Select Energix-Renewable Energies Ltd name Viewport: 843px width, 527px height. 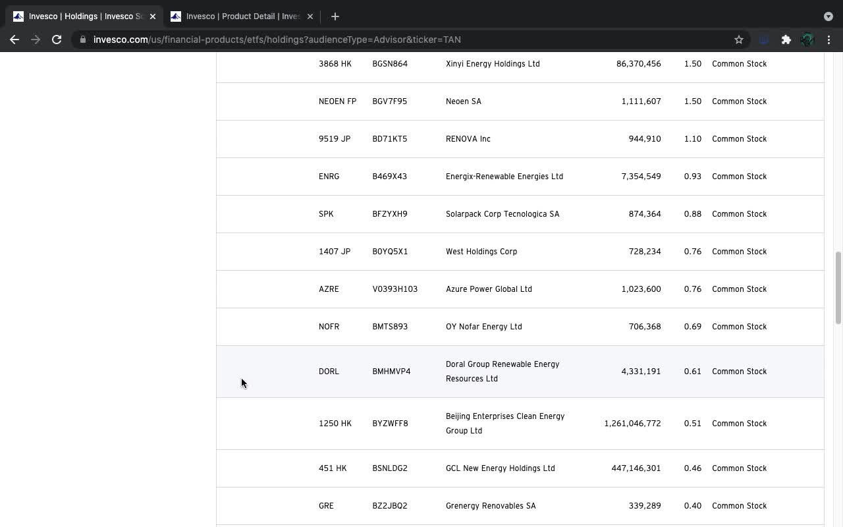(504, 177)
